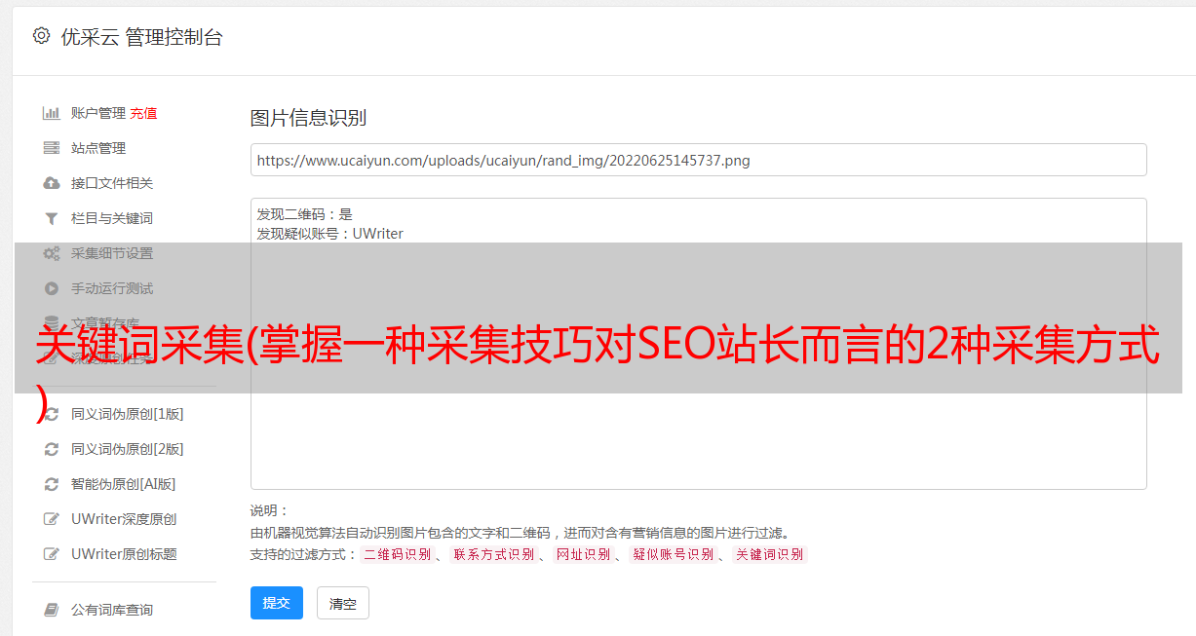Select the cloud upload icon for 接口文件相关

[x=52, y=183]
